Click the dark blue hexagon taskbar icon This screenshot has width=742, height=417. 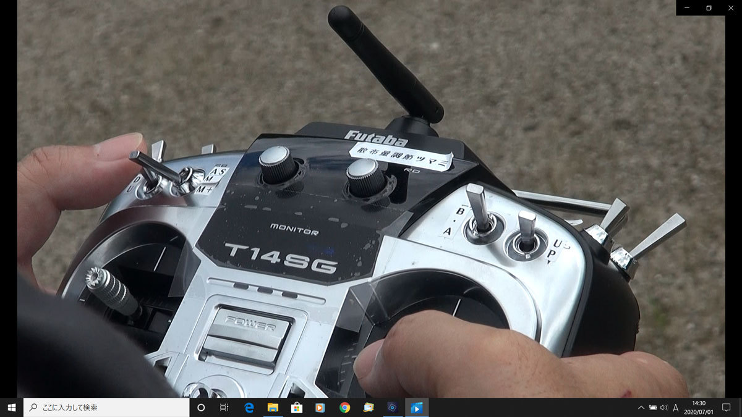coord(392,408)
